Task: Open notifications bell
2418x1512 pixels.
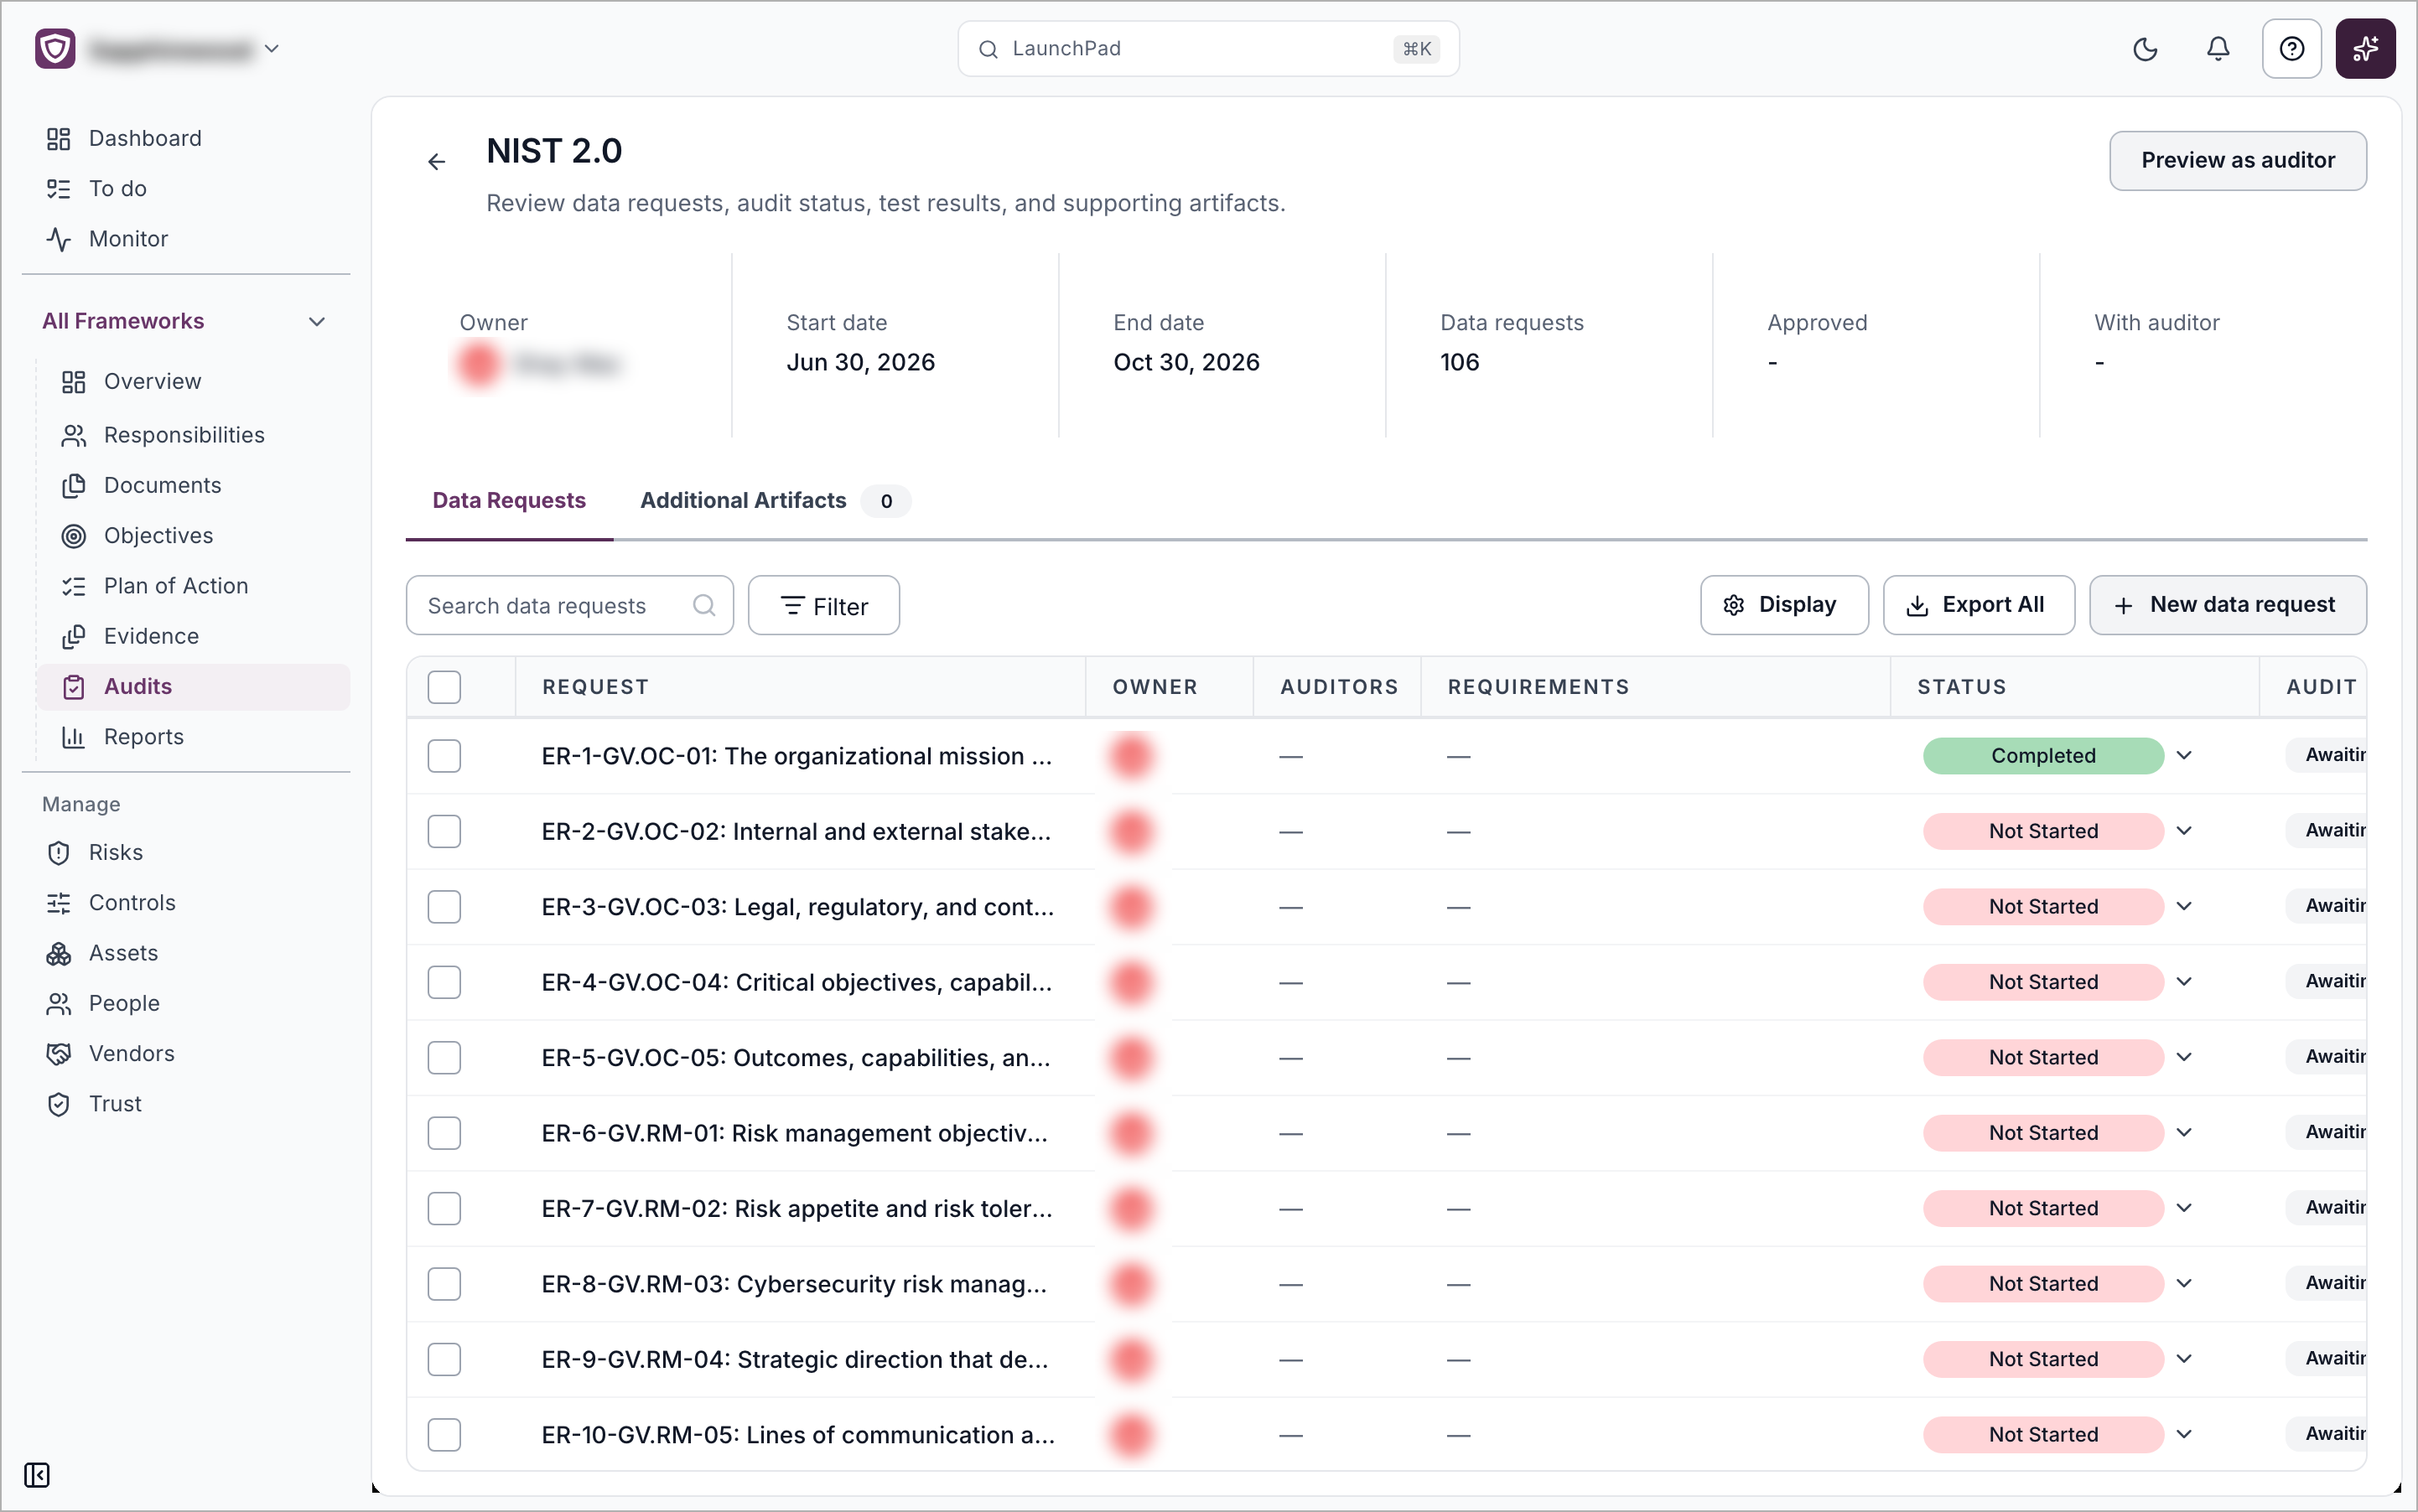Action: tap(2218, 49)
